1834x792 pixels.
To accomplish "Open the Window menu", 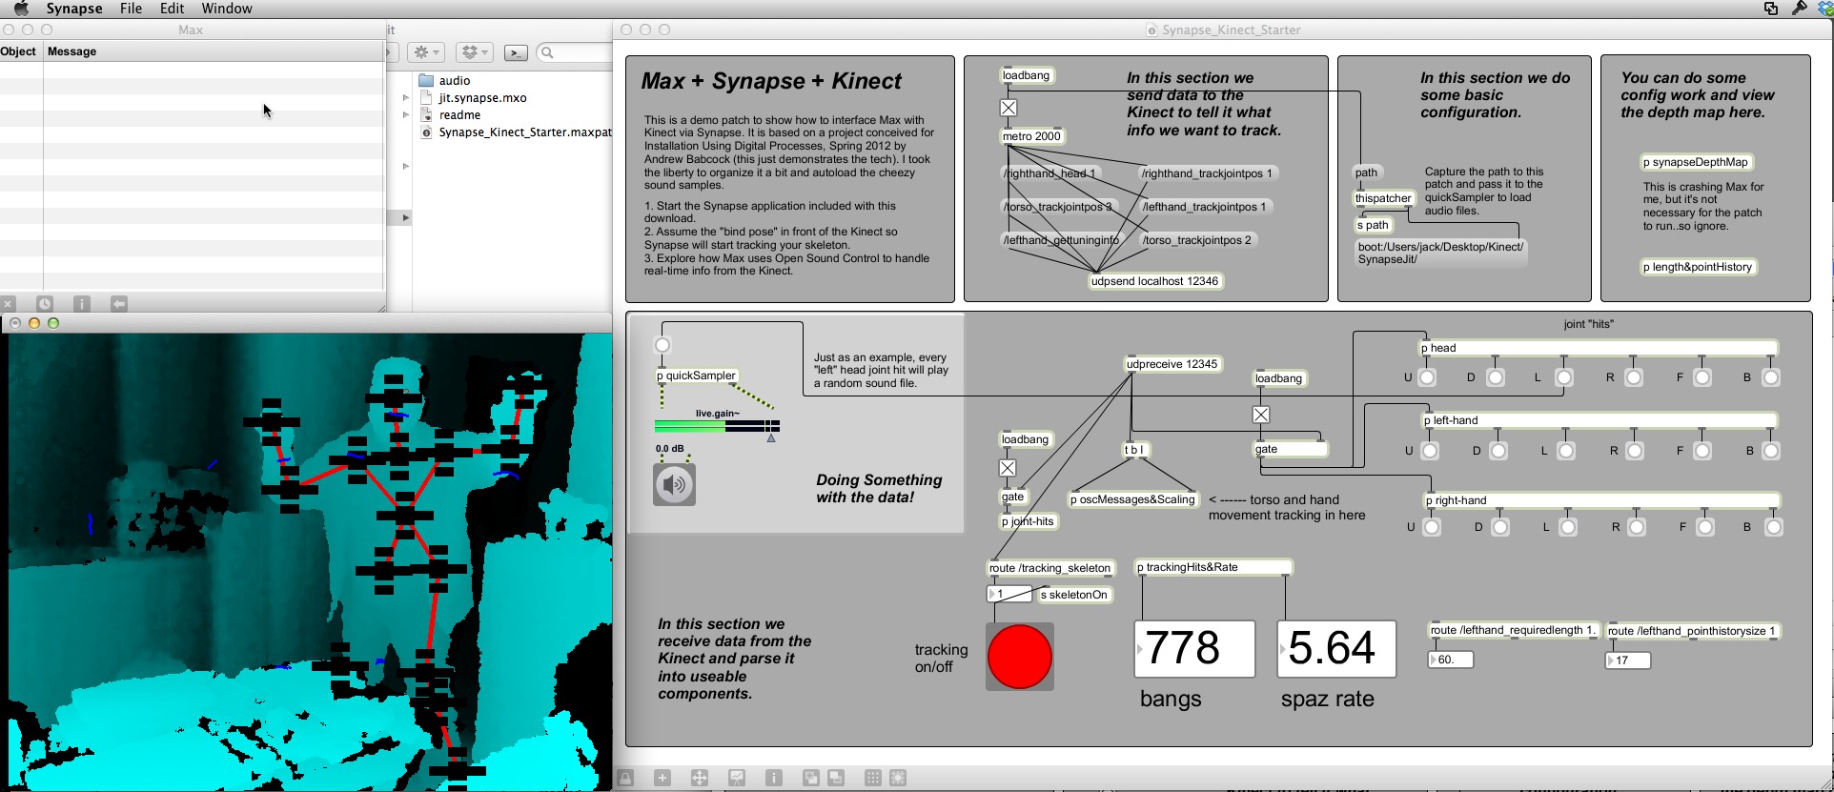I will [x=226, y=9].
